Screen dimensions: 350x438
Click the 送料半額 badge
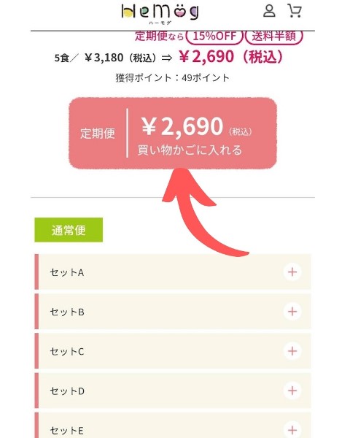pyautogui.click(x=274, y=36)
